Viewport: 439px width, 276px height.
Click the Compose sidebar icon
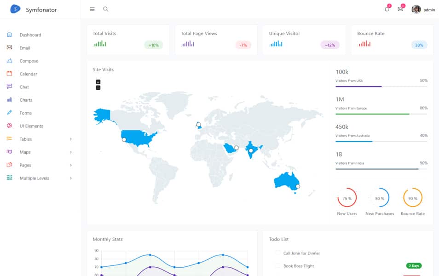pos(10,61)
